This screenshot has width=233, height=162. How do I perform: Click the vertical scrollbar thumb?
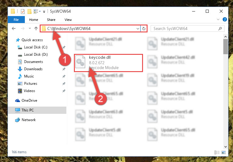coord(225,47)
